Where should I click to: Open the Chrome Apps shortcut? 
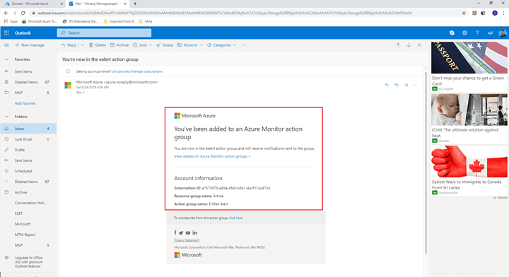pyautogui.click(x=11, y=21)
